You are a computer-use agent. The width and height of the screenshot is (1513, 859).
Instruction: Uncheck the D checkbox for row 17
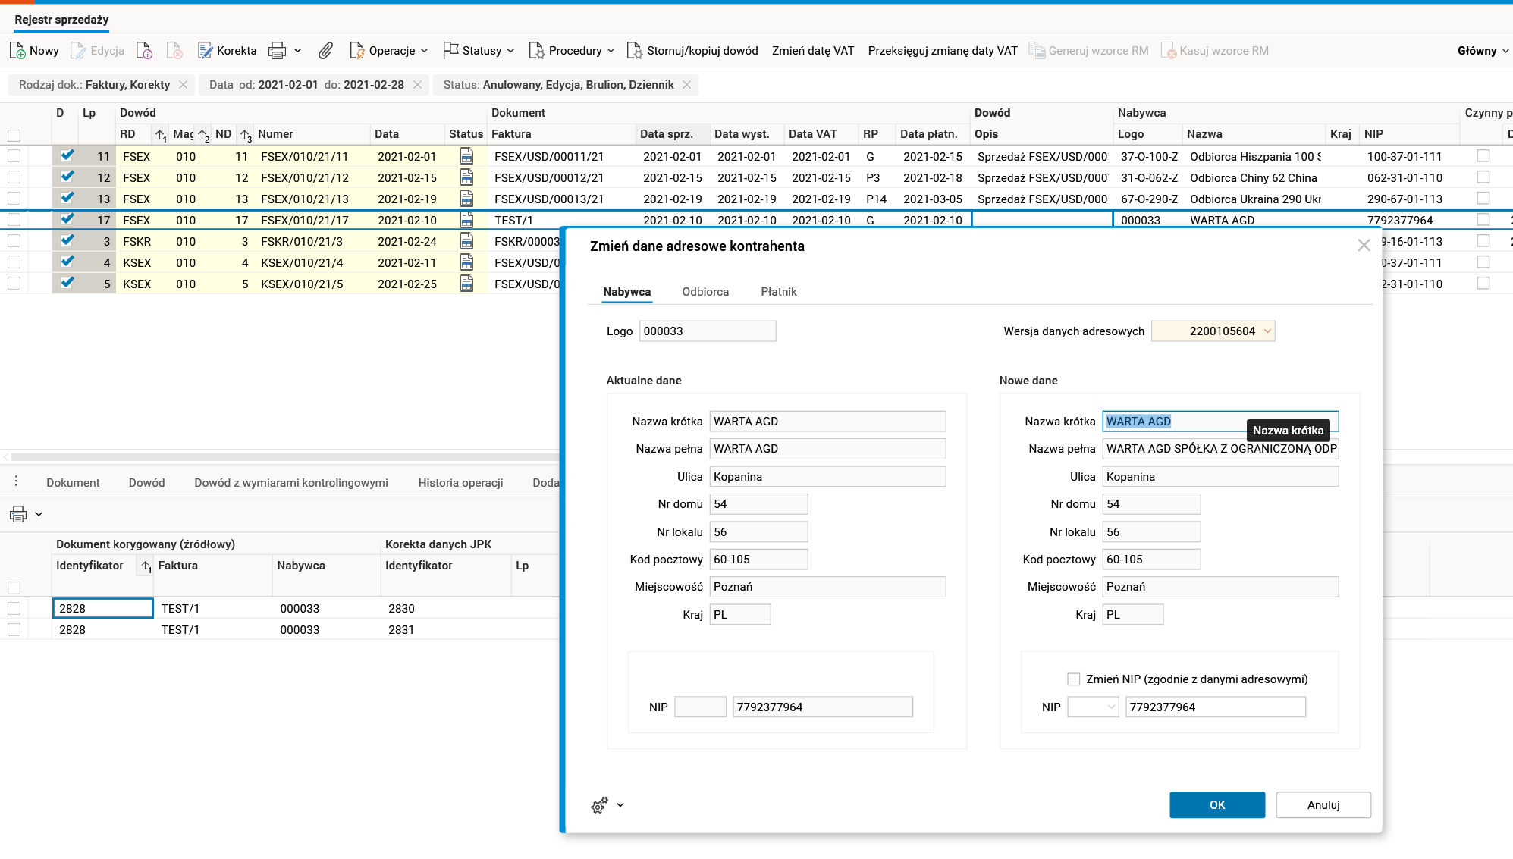pyautogui.click(x=67, y=220)
